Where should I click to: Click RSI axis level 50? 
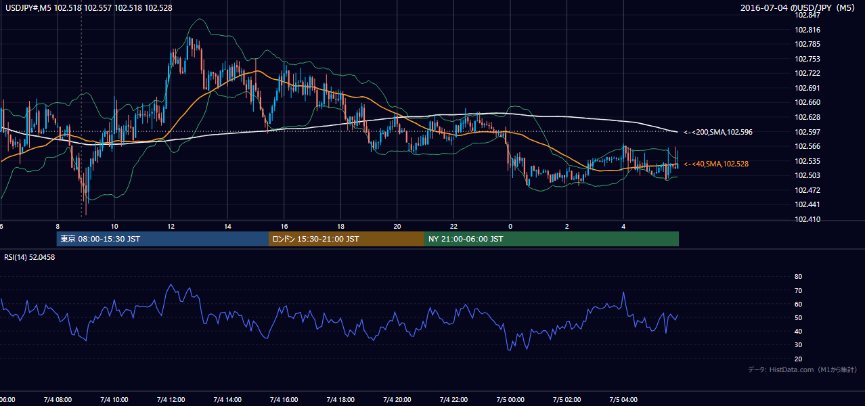798,317
